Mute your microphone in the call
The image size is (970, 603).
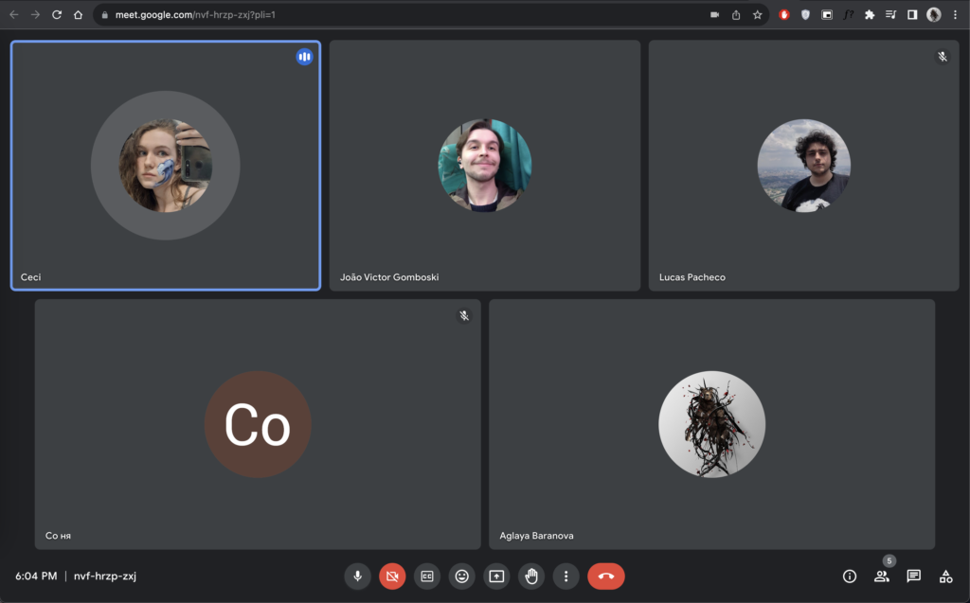(x=357, y=576)
